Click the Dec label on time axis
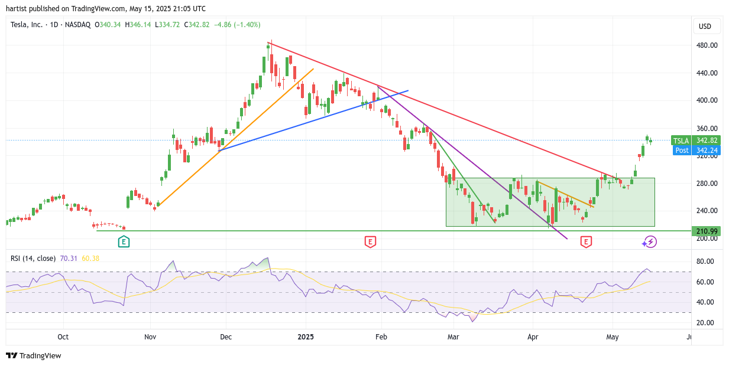 coord(226,337)
